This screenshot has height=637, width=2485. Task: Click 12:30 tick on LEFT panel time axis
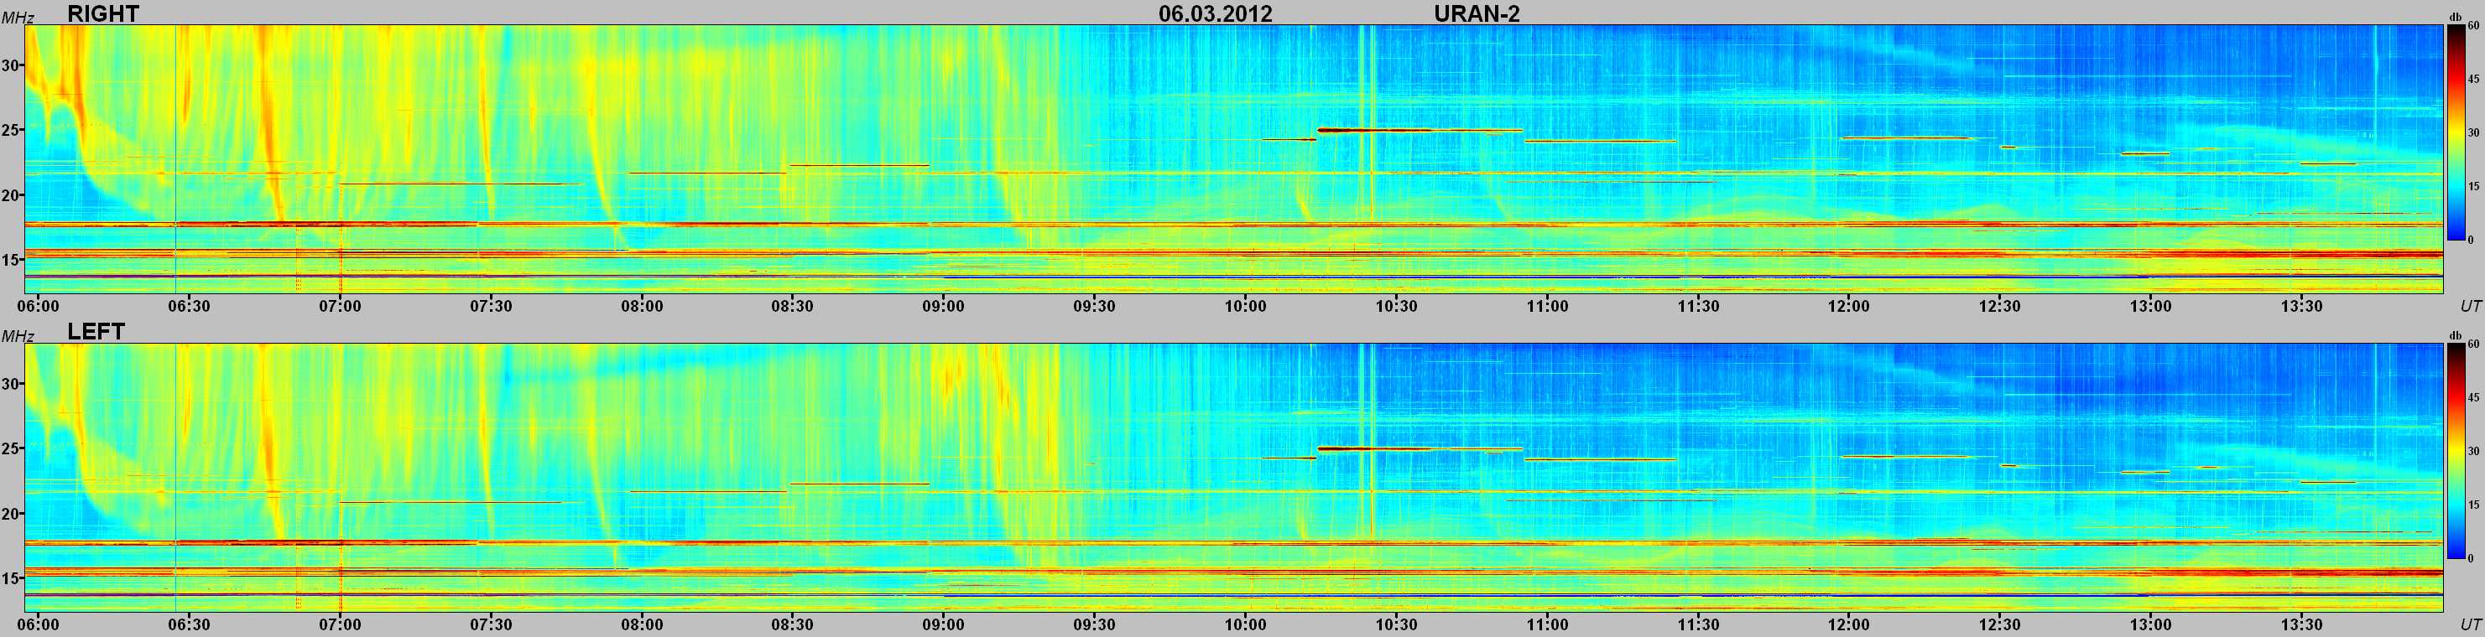(x=2000, y=624)
